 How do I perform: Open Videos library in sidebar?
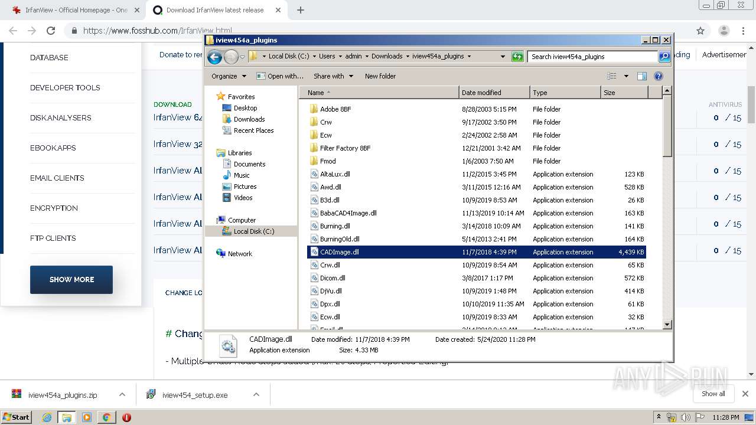point(243,198)
